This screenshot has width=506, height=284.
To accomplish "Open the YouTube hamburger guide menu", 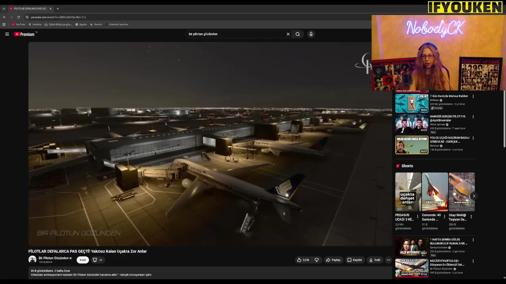I will coord(7,34).
